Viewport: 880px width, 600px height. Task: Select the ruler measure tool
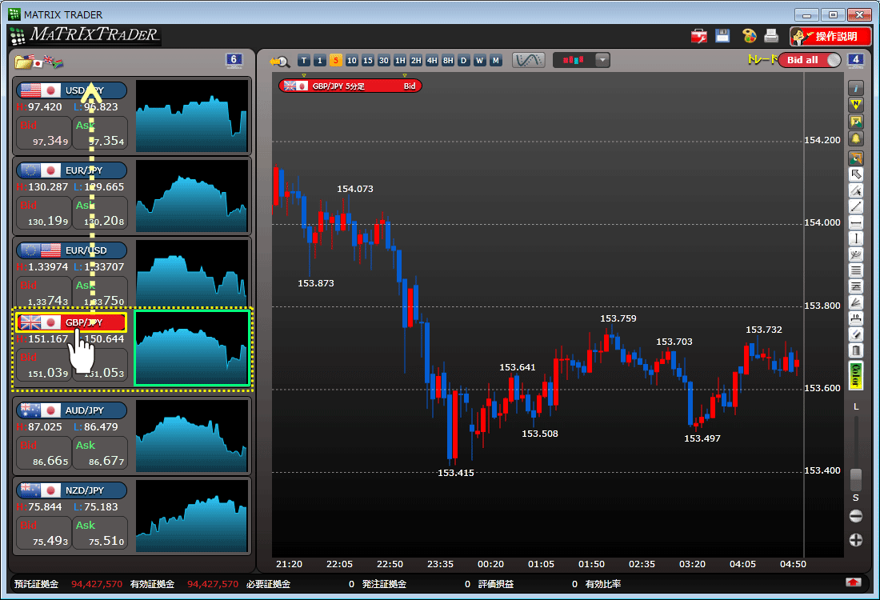point(855,319)
